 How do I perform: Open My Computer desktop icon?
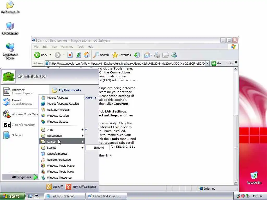10,28
